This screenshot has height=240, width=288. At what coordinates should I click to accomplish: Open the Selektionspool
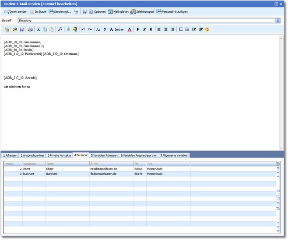[x=142, y=11]
